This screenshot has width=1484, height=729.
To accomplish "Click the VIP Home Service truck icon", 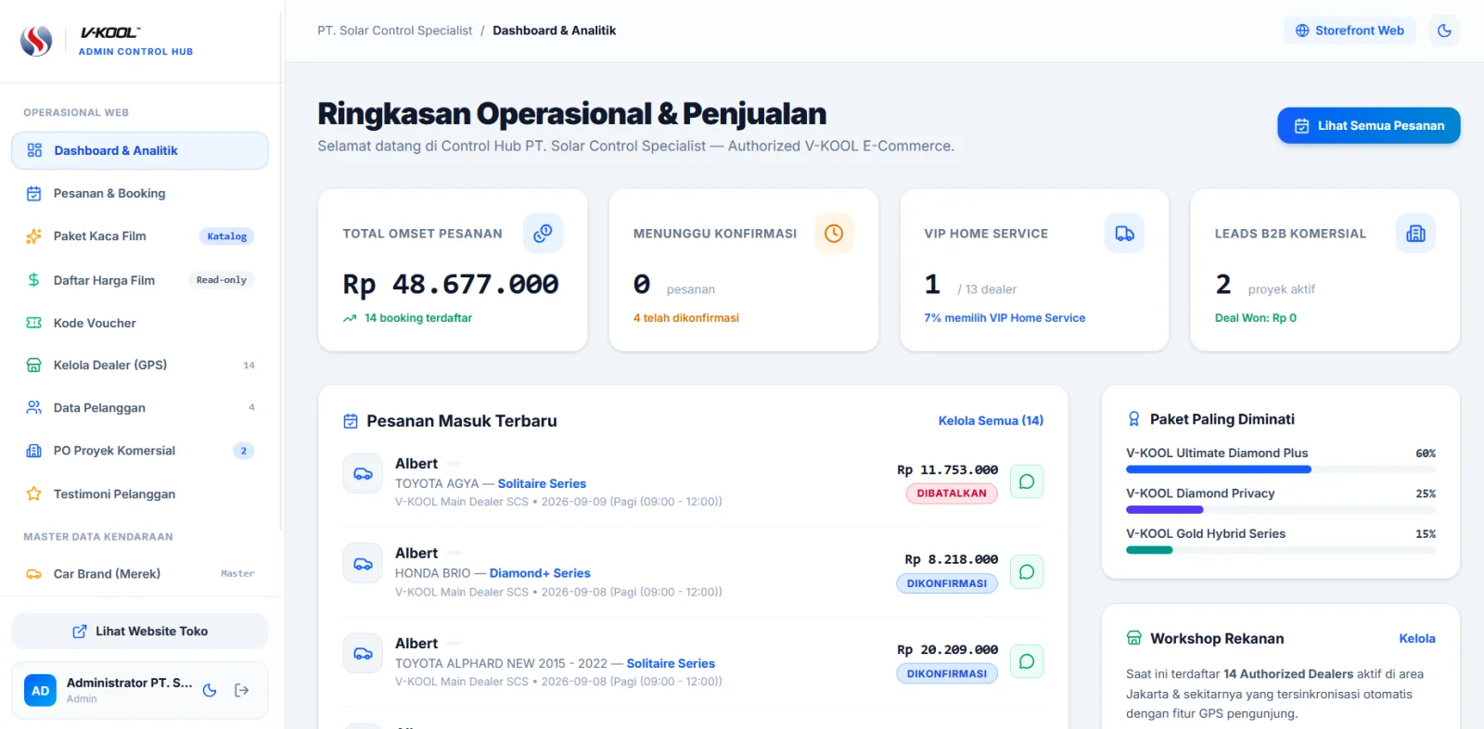I will (x=1124, y=233).
